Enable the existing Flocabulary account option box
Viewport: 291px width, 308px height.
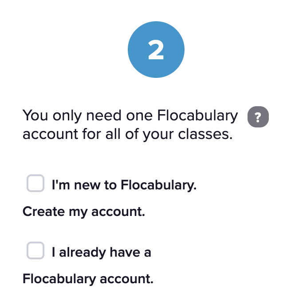[x=35, y=251]
